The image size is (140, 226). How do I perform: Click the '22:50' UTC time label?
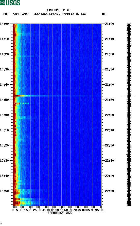pos(110,191)
